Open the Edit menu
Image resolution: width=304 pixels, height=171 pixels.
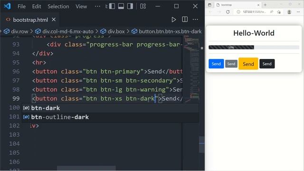coord(37,6)
